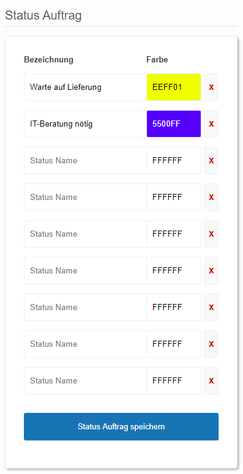The image size is (243, 474).
Task: Click 'Status Auftrag speichern' button
Action: [x=121, y=426]
